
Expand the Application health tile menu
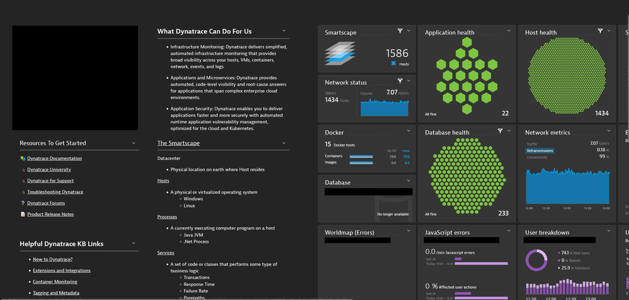coord(509,31)
